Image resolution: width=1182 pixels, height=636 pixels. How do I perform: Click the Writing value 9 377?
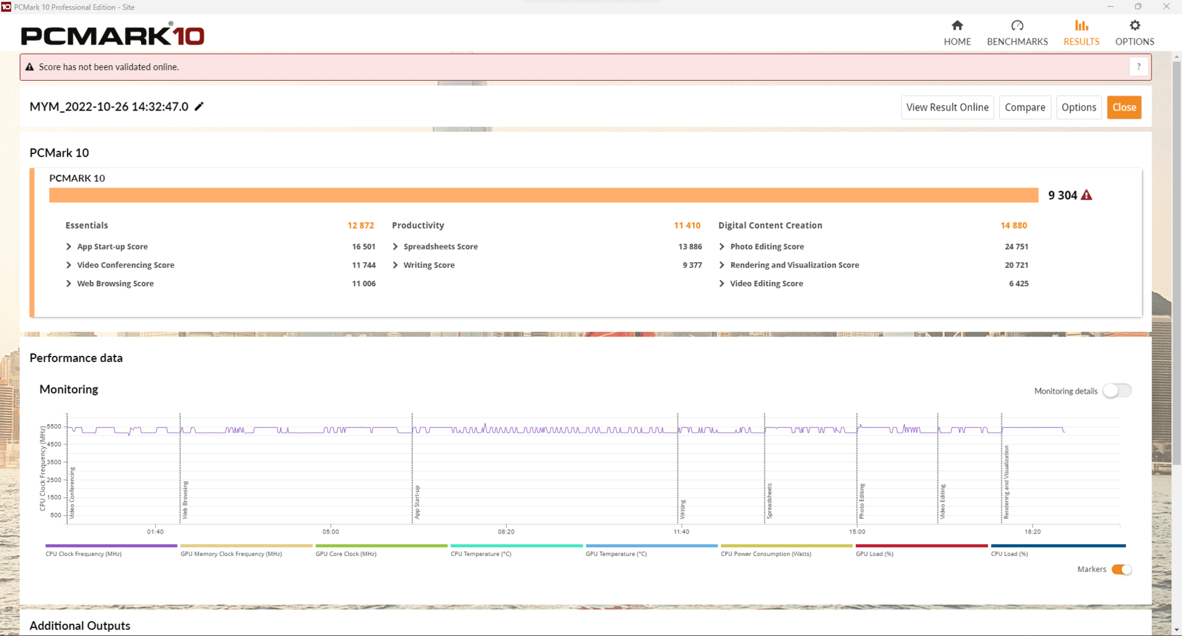pyautogui.click(x=693, y=265)
